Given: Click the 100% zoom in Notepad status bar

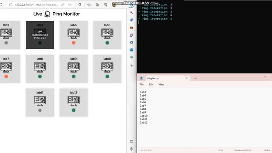Looking at the screenshot, I should tap(220, 150).
